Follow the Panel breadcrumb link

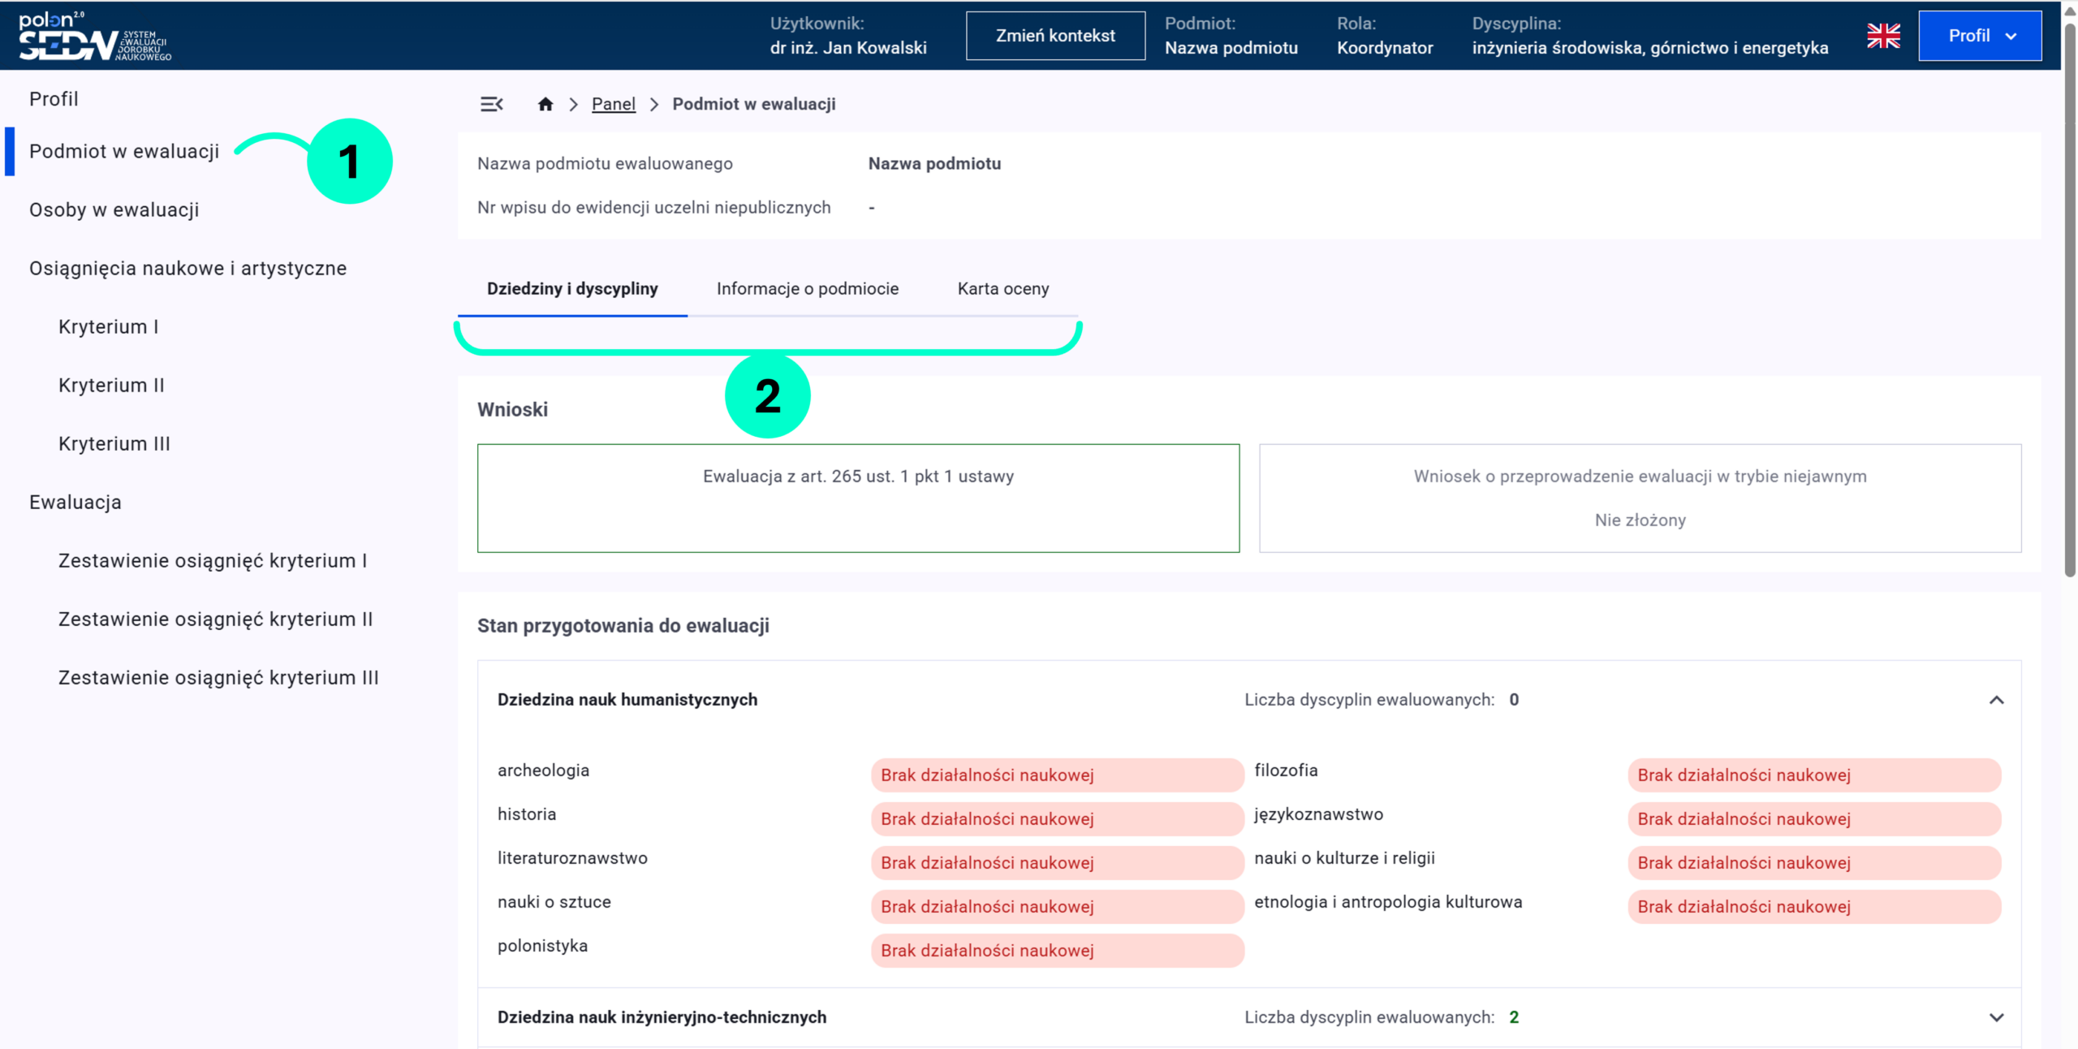[x=613, y=104]
